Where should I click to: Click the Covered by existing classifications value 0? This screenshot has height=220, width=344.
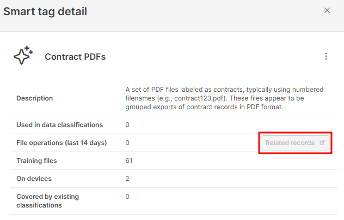click(x=127, y=197)
